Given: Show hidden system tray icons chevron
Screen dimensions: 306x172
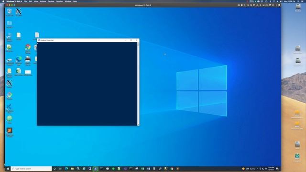Looking at the screenshot, I should coord(257,169).
